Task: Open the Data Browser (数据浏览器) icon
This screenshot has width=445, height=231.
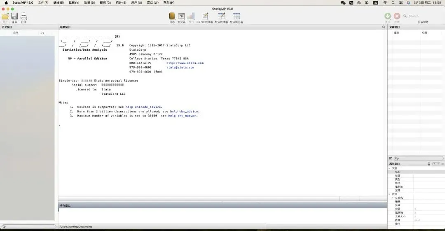Action: [x=237, y=16]
